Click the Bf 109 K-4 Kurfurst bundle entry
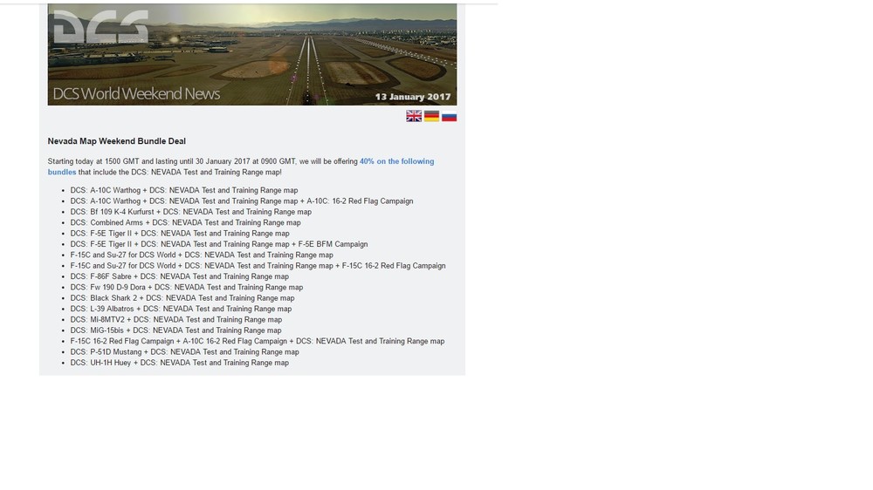This screenshot has width=873, height=490. 191,212
